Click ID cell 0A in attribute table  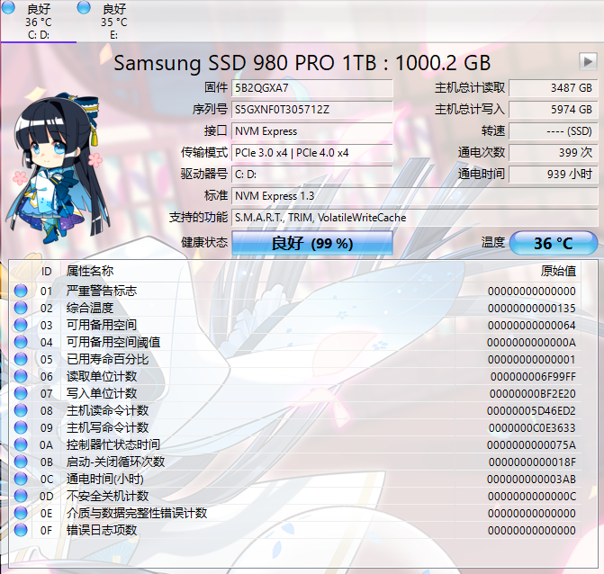click(46, 445)
